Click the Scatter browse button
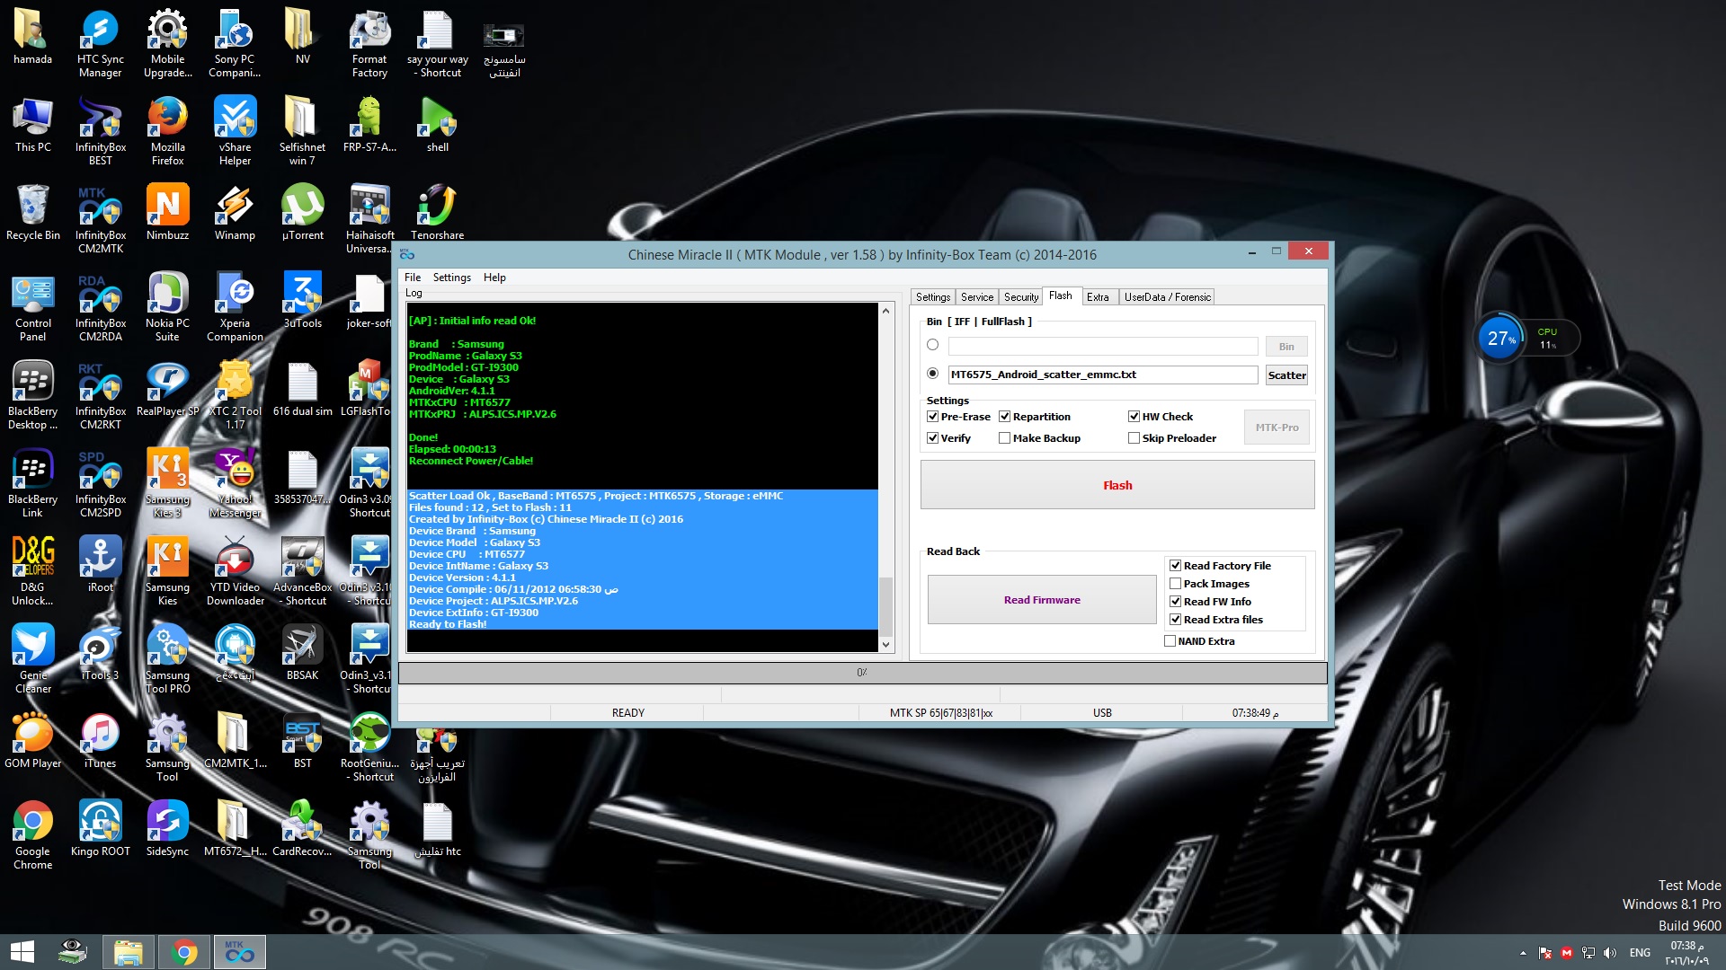This screenshot has width=1726, height=970. [1286, 375]
